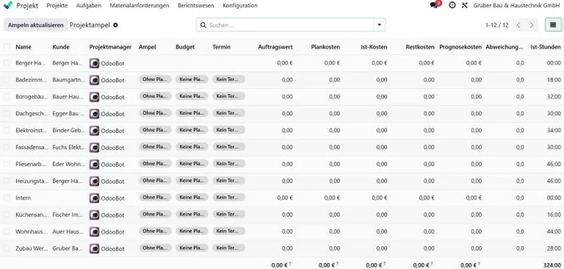
Task: Click the Termin badge in Zubau Wer... row
Action: pos(229,248)
